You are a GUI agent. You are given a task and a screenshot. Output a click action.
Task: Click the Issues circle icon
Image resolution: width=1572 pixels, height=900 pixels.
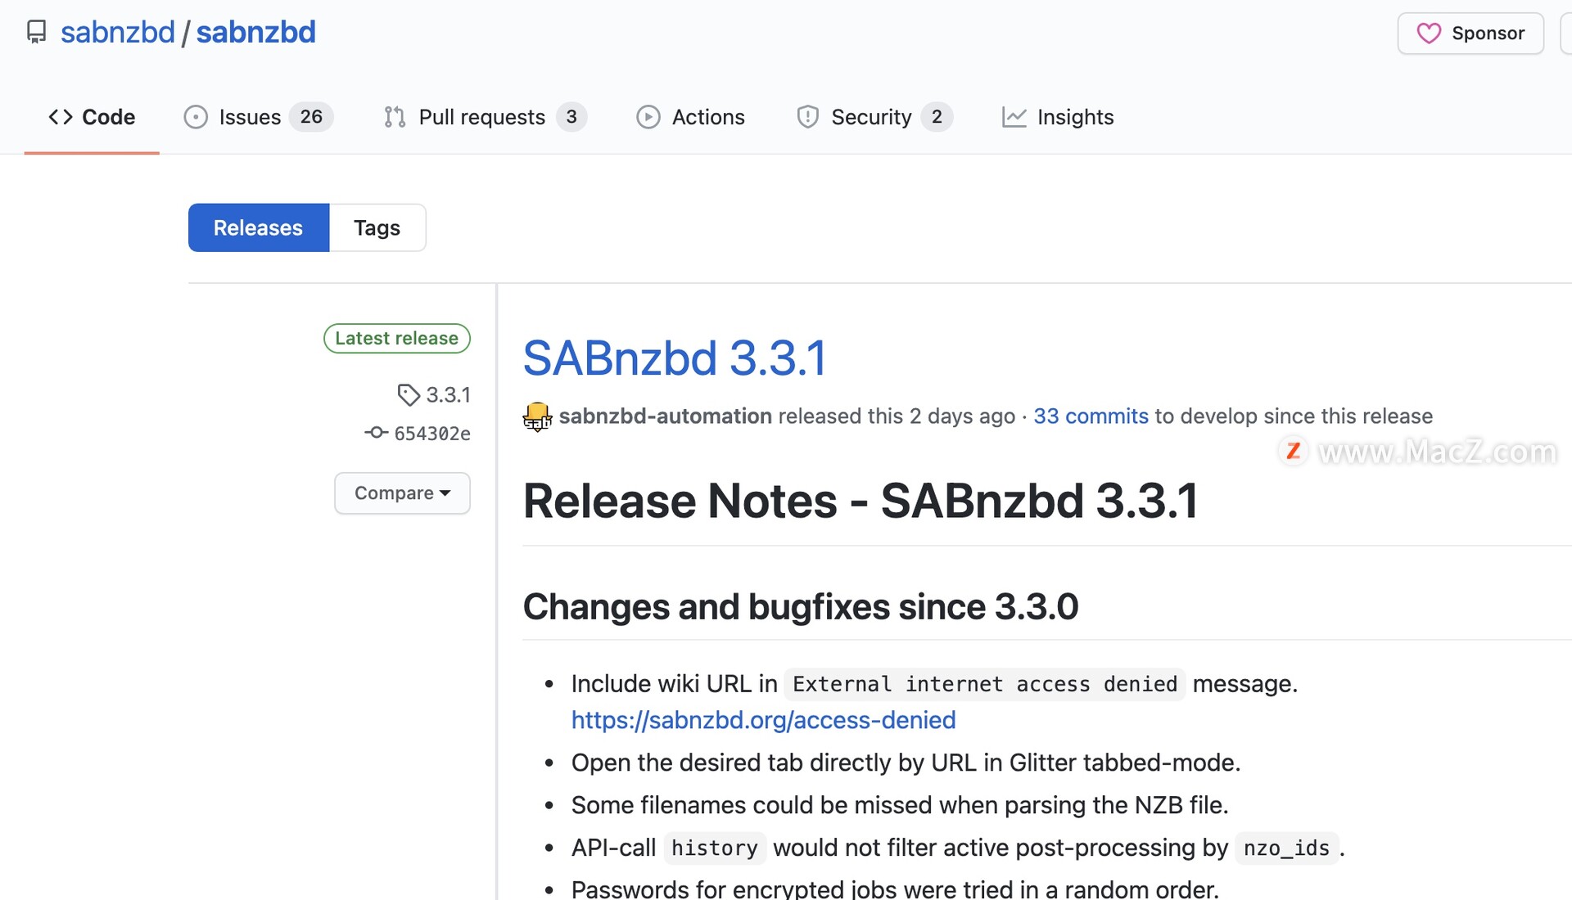pyautogui.click(x=196, y=117)
